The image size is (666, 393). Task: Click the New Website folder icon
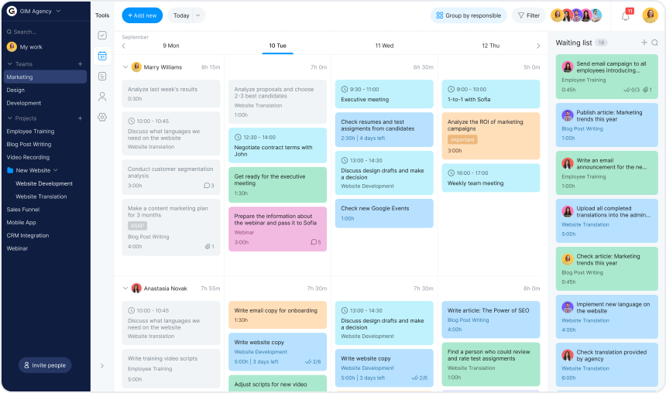pyautogui.click(x=10, y=170)
